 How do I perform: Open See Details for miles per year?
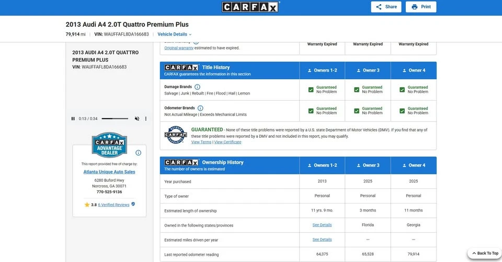322,240
